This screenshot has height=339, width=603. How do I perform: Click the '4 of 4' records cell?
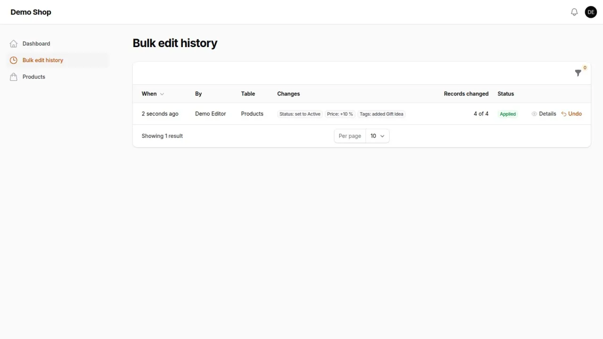coord(481,114)
